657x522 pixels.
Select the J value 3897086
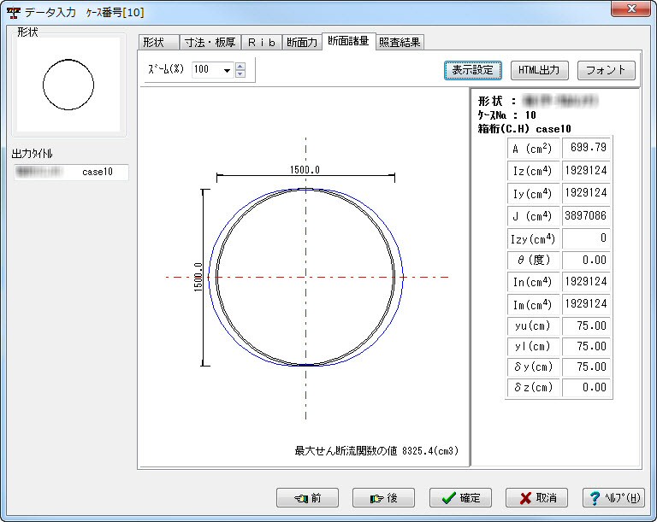pyautogui.click(x=586, y=216)
